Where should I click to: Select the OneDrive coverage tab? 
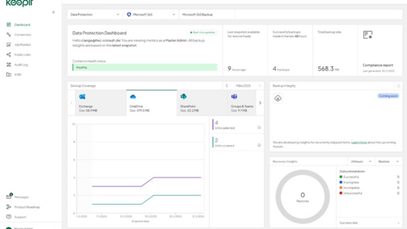click(x=151, y=103)
